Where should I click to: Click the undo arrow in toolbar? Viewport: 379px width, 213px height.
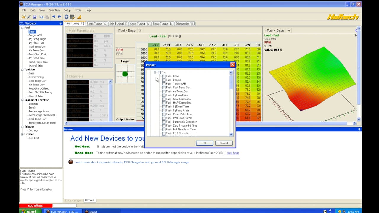tap(54, 17)
